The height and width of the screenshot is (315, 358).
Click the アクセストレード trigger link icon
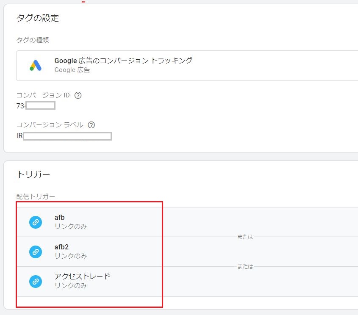click(36, 282)
